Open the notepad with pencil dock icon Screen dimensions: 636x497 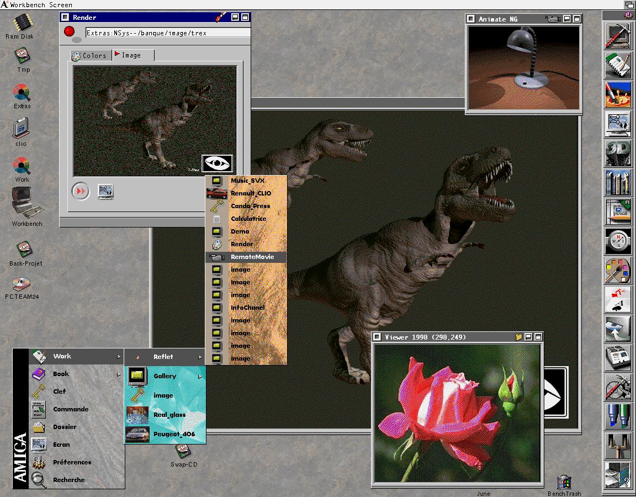pyautogui.click(x=618, y=65)
